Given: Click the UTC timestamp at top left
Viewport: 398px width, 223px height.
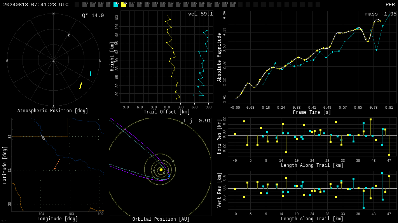Looking at the screenshot, I should click(x=36, y=5).
